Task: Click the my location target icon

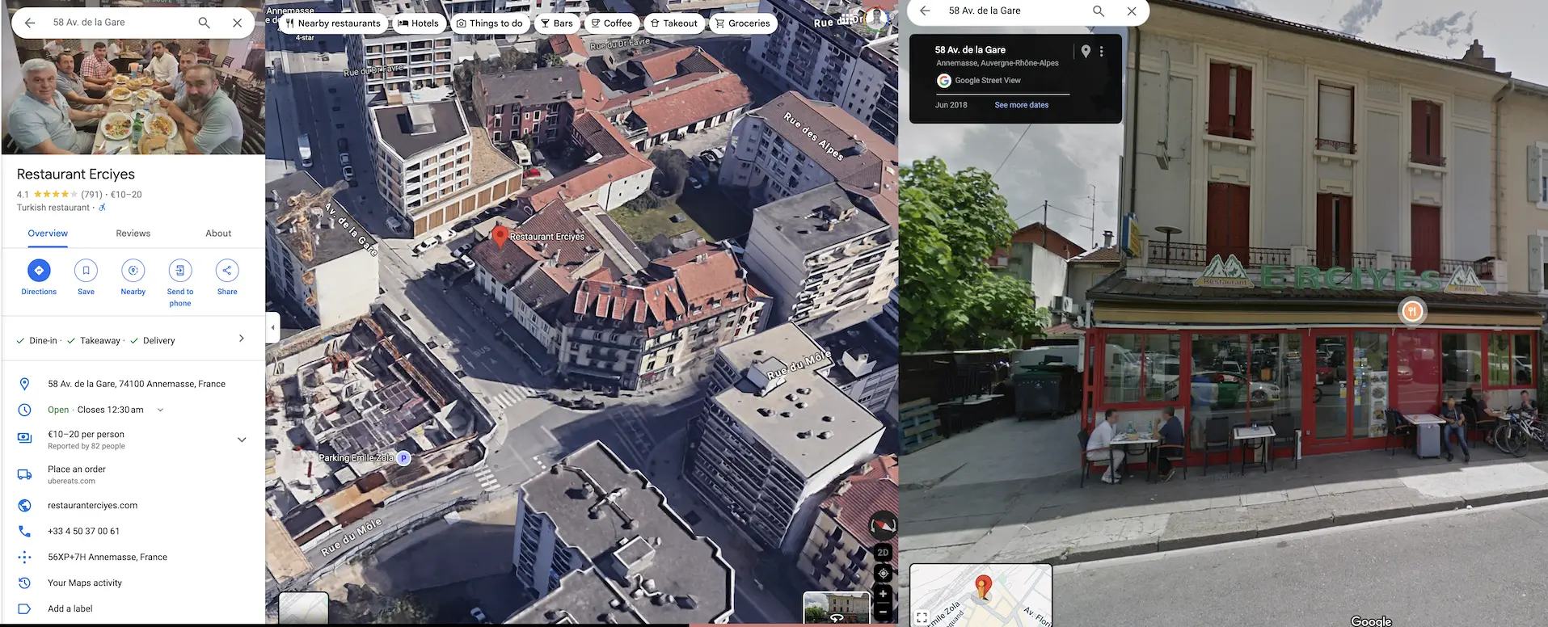Action: 883,573
